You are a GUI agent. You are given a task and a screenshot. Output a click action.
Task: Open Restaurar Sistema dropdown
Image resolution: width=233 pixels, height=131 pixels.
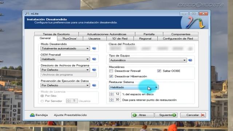(134, 87)
